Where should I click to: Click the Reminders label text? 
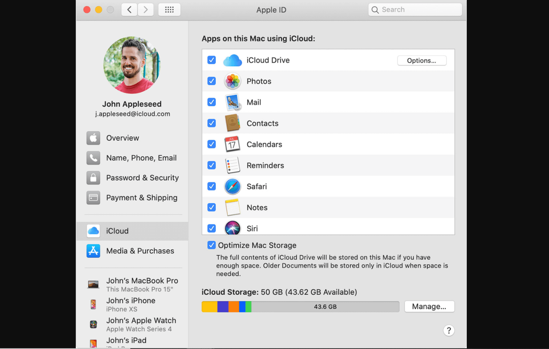coord(265,165)
